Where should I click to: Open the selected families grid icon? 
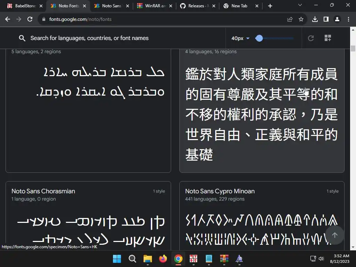[x=327, y=38]
